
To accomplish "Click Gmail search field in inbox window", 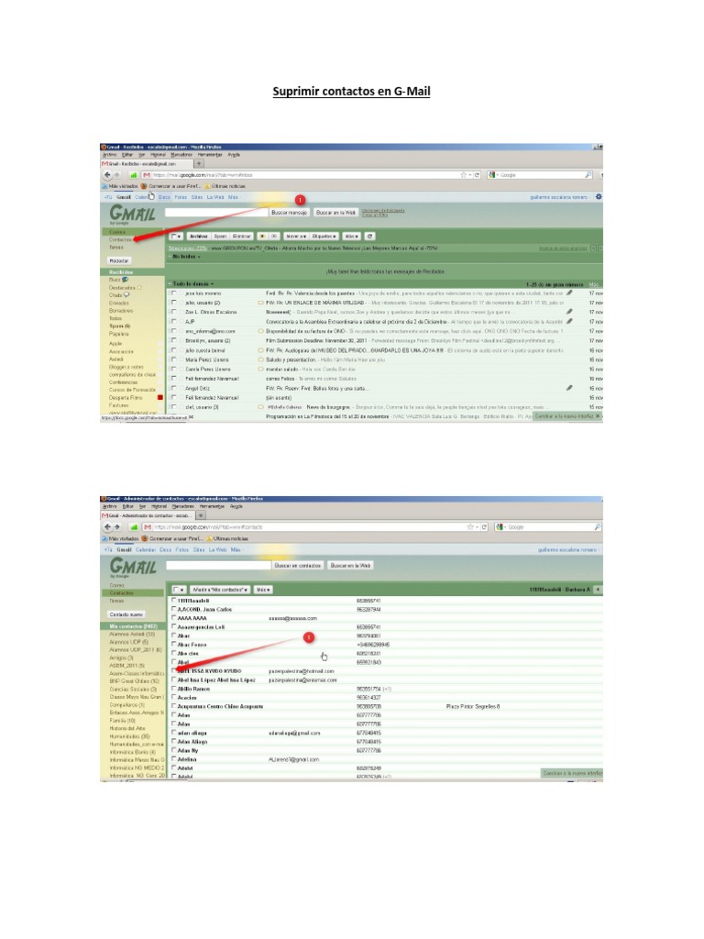I will click(x=216, y=213).
